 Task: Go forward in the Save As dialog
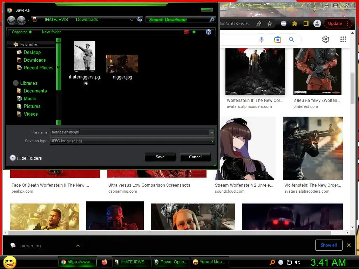(21, 20)
